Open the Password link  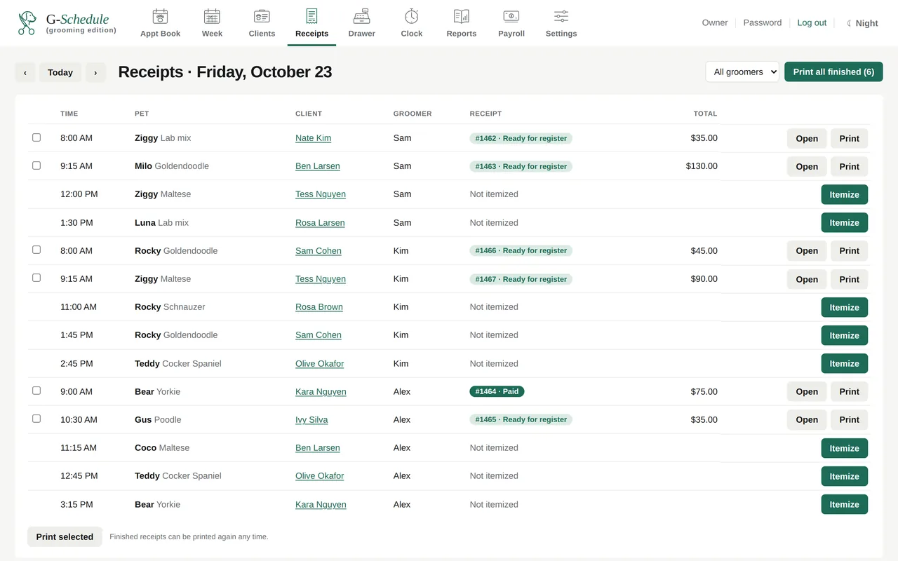point(763,22)
